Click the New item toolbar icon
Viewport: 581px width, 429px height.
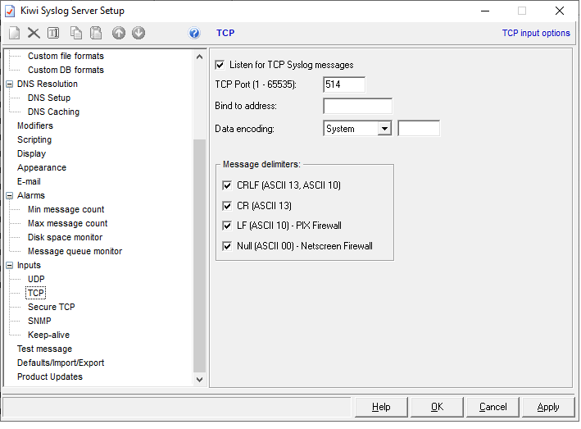tap(15, 33)
